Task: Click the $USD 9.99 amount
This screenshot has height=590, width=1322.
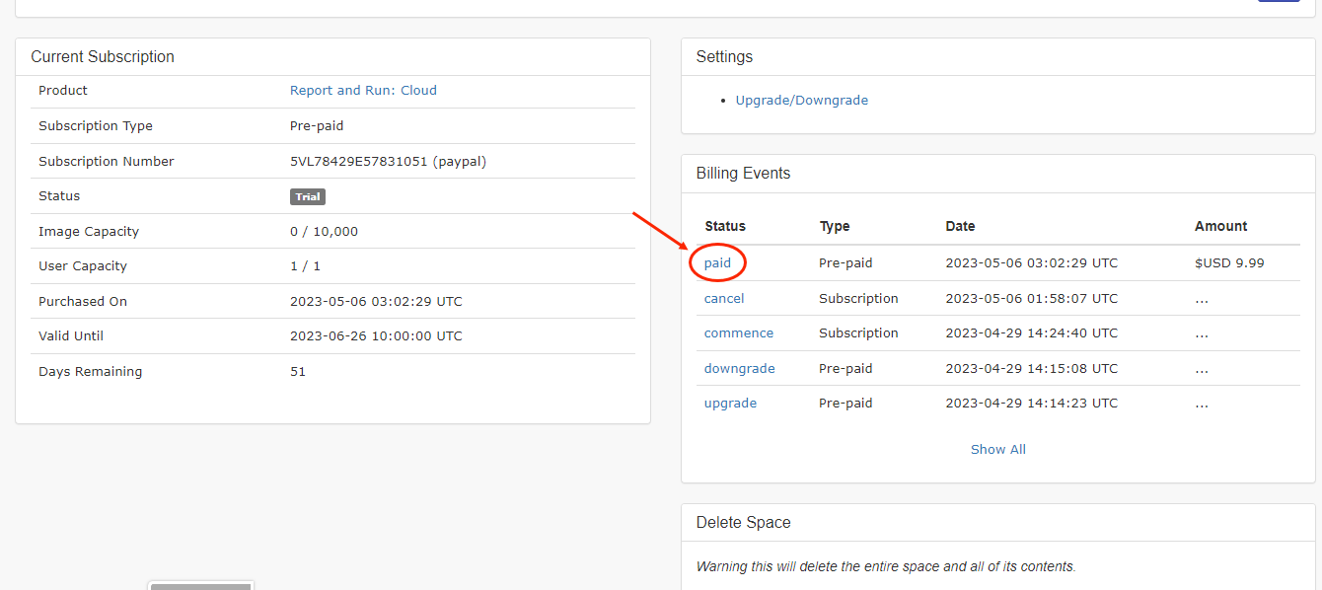Action: tap(1228, 263)
